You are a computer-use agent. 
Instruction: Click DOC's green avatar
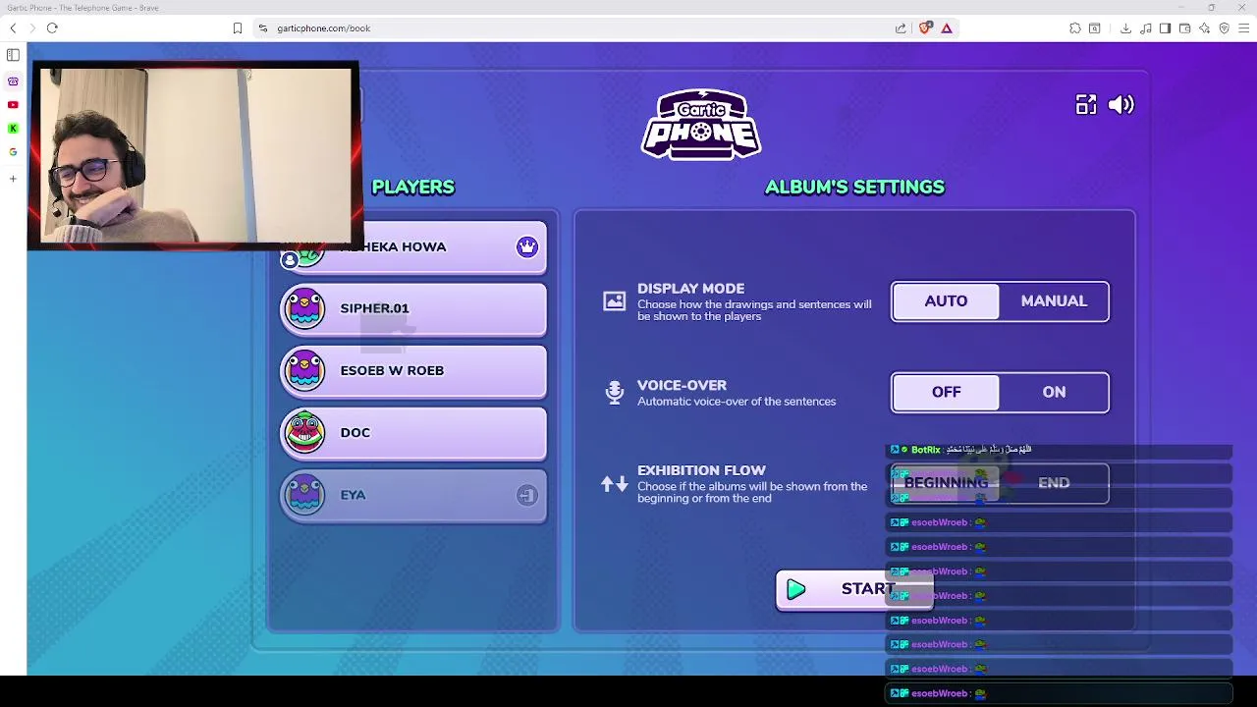pos(304,432)
